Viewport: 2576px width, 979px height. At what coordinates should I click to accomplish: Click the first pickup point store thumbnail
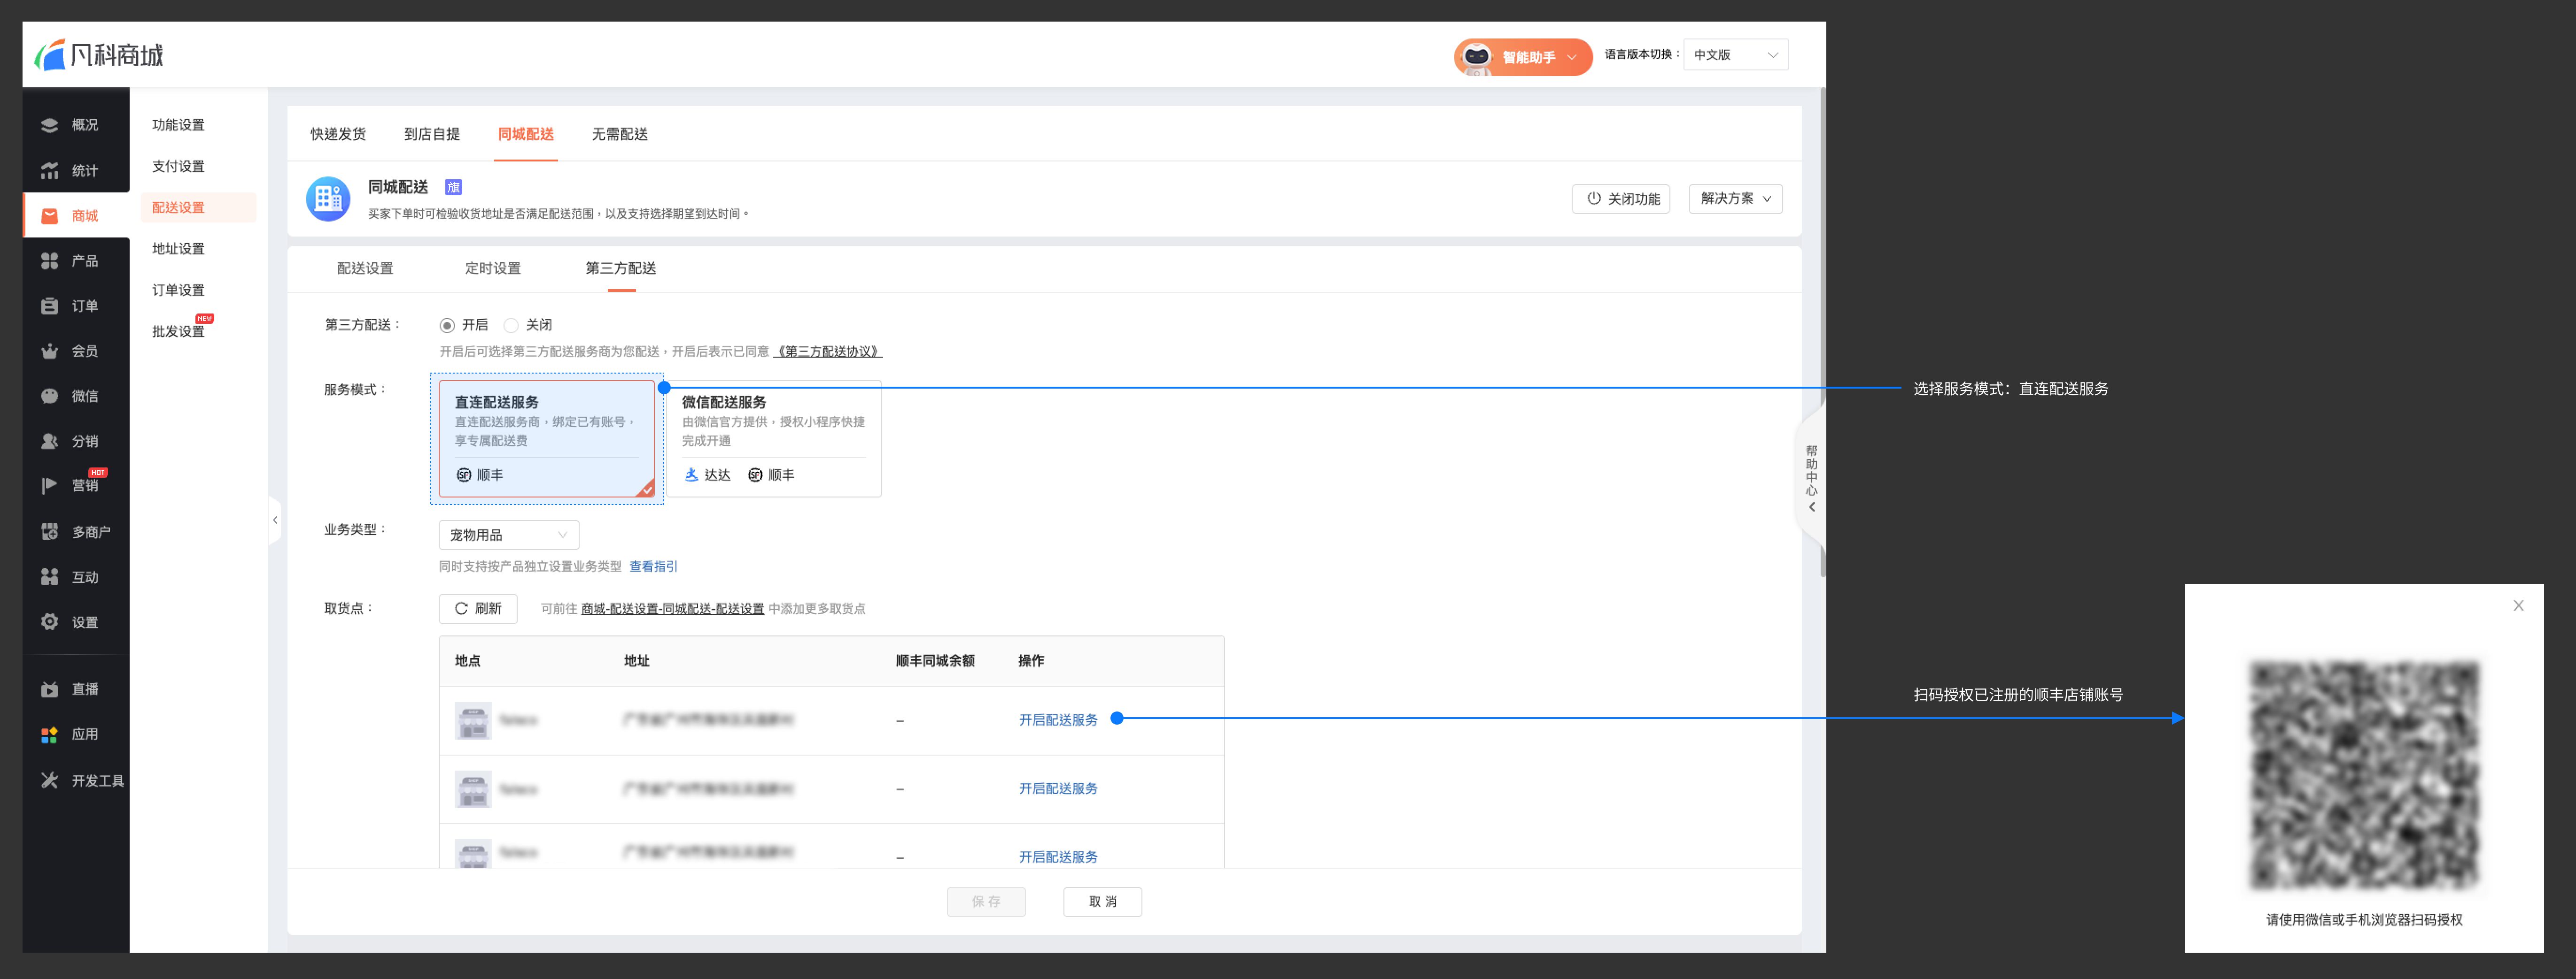[473, 720]
